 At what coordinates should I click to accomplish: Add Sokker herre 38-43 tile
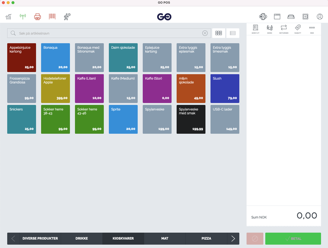[55, 119]
